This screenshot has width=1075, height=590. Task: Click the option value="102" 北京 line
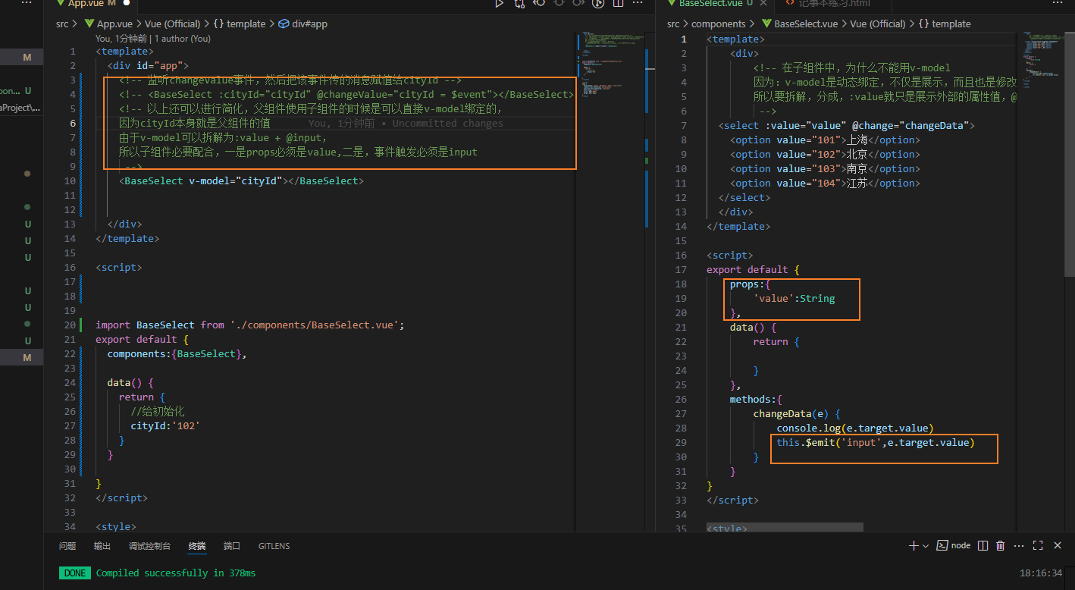pos(825,154)
